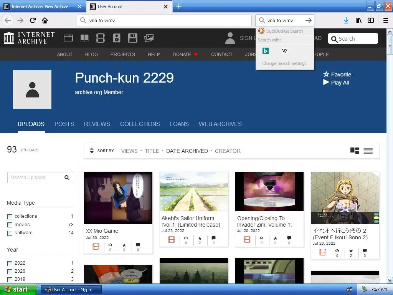Open the Texts book icon
Screen dimensions: 393x295
click(x=84, y=38)
